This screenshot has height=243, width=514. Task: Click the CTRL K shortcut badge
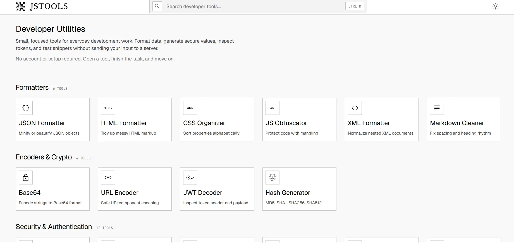tap(355, 6)
